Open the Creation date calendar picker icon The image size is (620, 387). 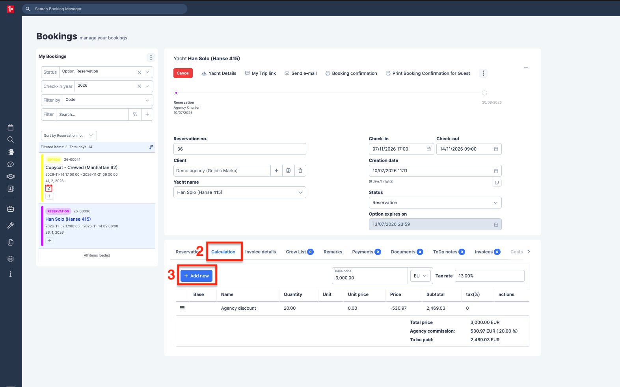[x=496, y=171]
